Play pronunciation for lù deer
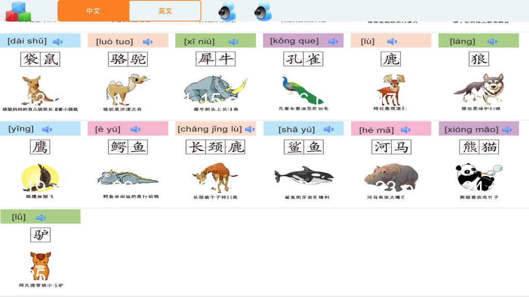The height and width of the screenshot is (297, 529). 392,41
